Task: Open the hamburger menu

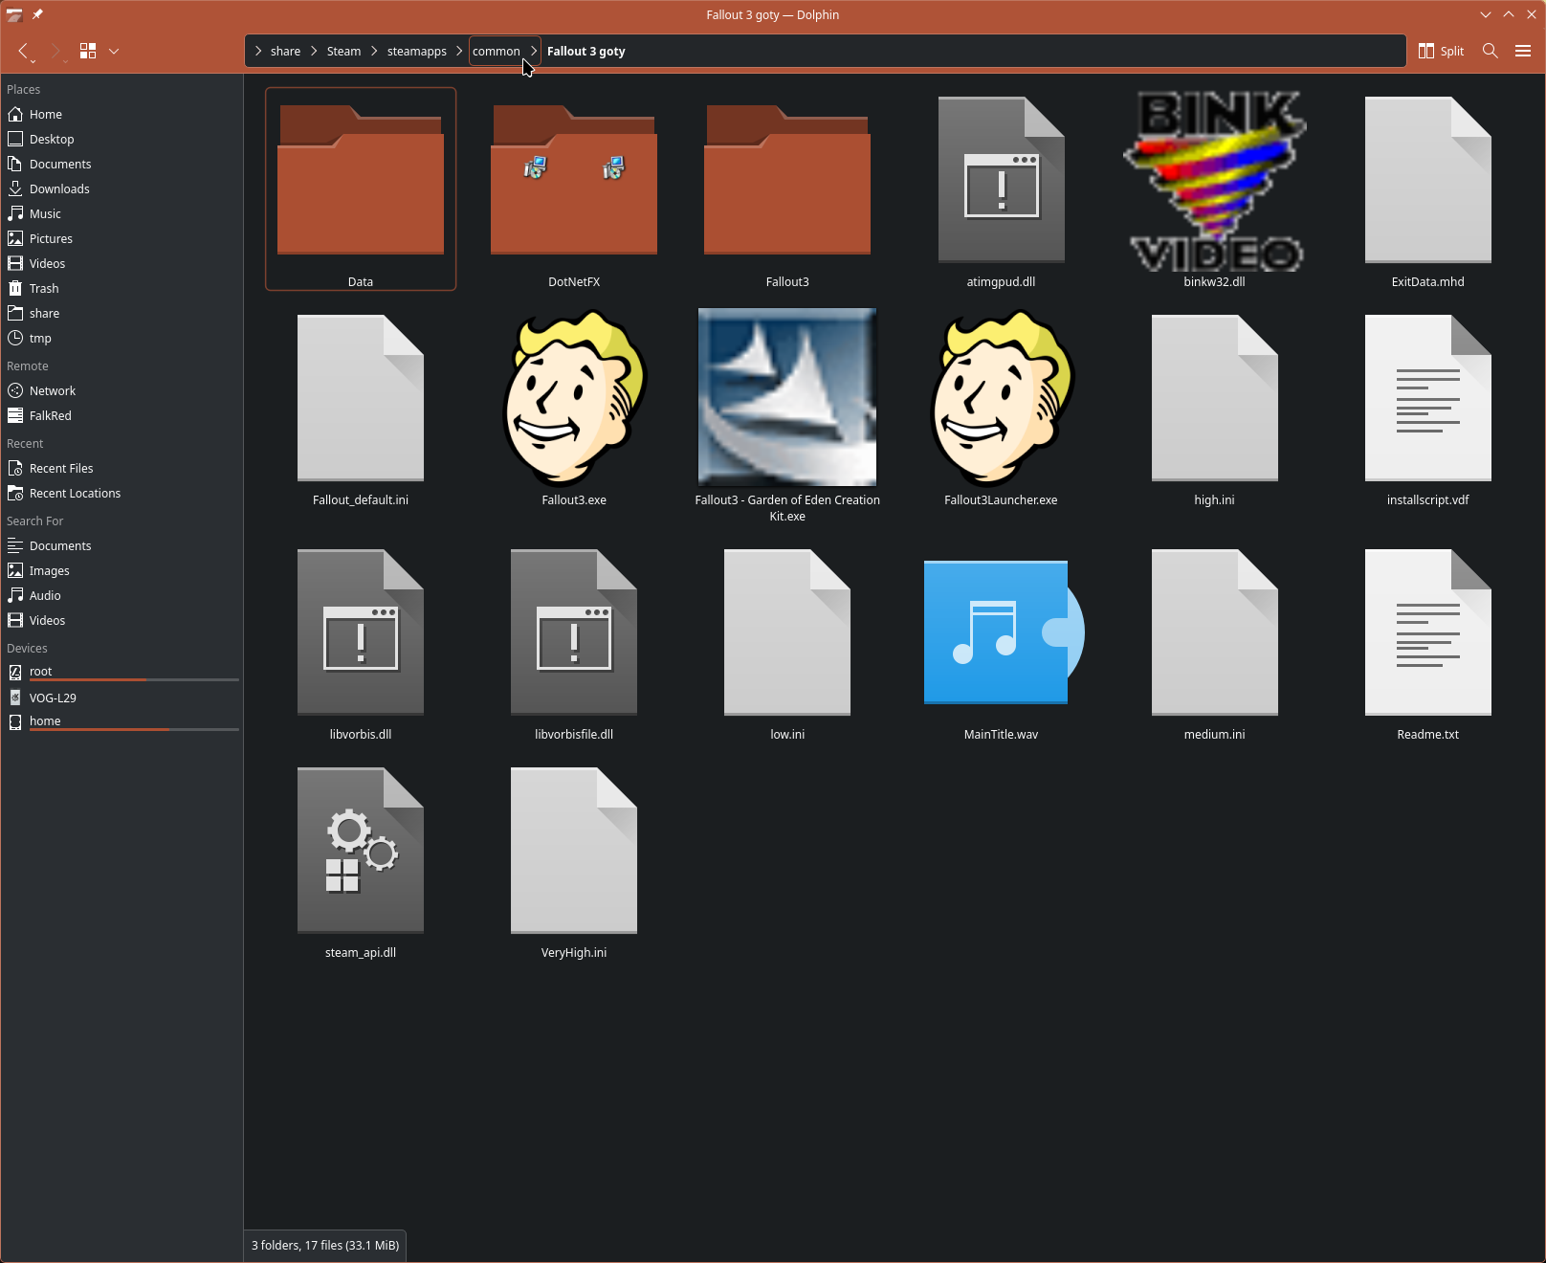Action: pyautogui.click(x=1523, y=51)
